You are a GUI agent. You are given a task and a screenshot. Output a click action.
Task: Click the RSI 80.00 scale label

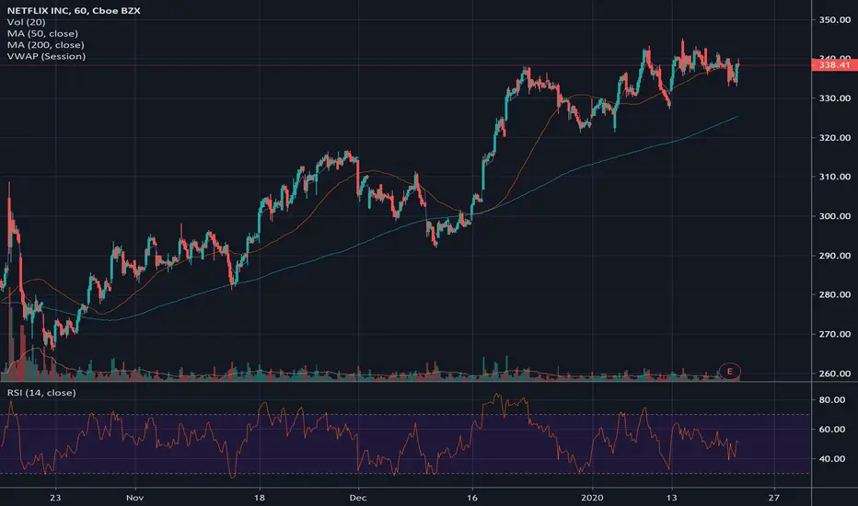tap(831, 400)
